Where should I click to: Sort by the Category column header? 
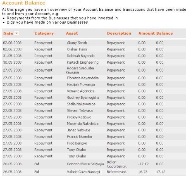click(x=44, y=33)
